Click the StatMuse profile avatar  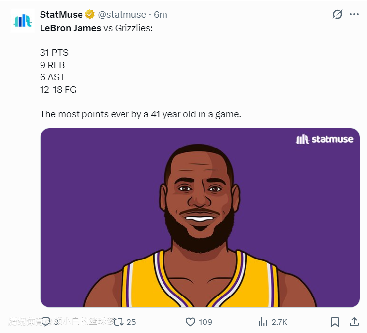point(22,20)
